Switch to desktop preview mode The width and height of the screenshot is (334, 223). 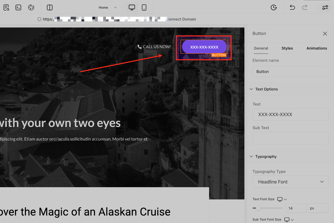pos(132,8)
